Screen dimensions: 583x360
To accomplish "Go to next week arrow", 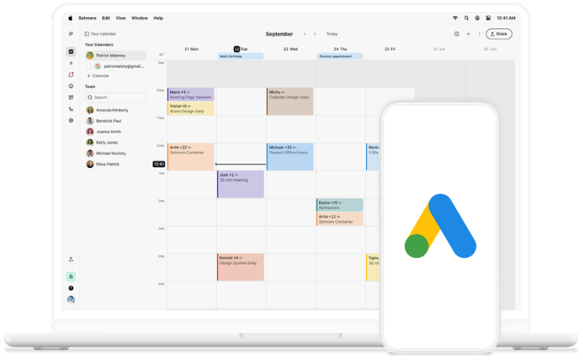I will pos(315,33).
